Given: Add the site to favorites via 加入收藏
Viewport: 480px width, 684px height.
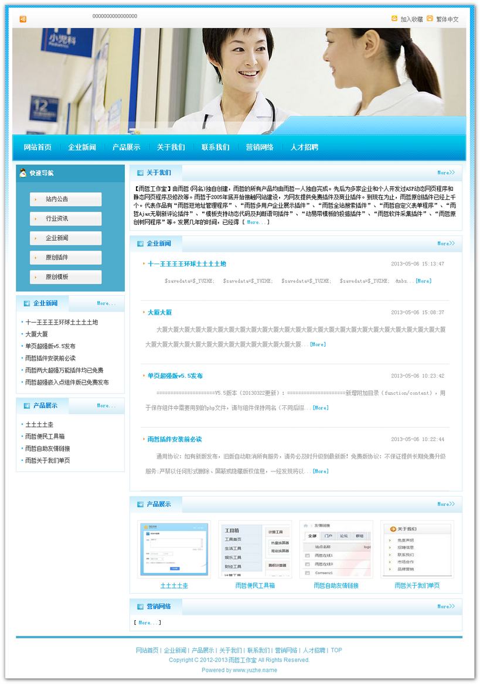Looking at the screenshot, I should (411, 19).
